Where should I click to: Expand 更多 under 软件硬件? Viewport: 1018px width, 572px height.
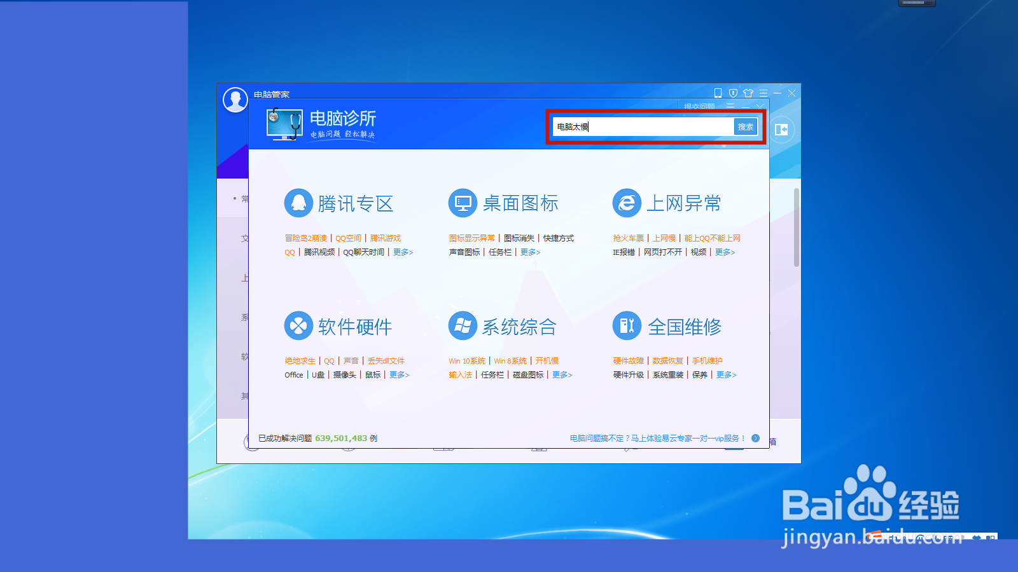click(x=399, y=375)
